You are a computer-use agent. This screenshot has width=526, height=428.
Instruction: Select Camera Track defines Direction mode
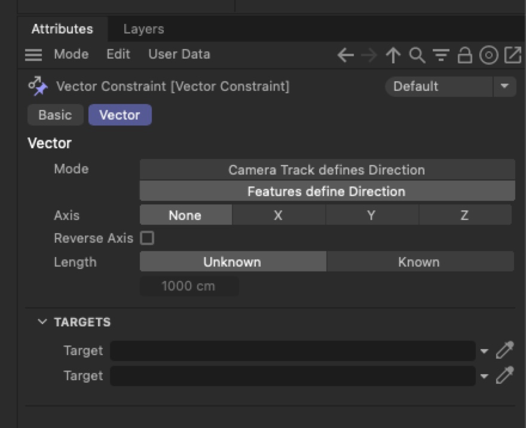pyautogui.click(x=326, y=170)
